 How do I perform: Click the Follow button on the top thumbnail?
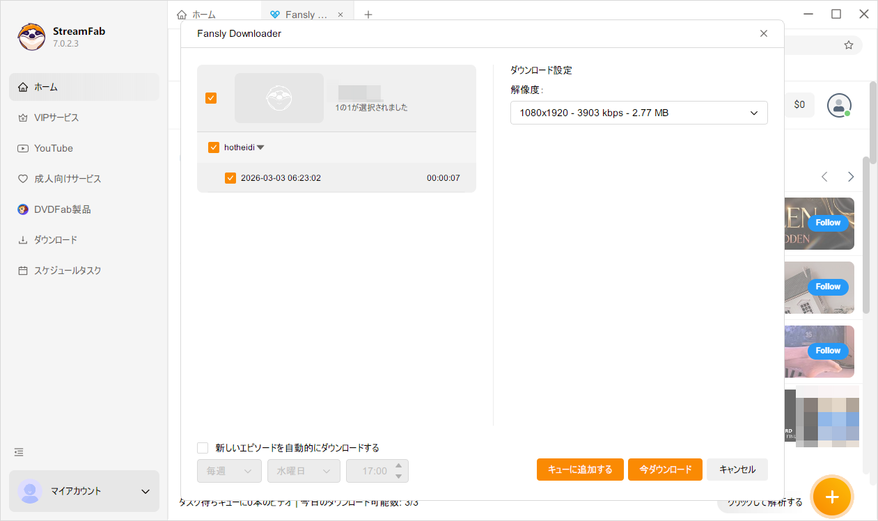(x=827, y=223)
